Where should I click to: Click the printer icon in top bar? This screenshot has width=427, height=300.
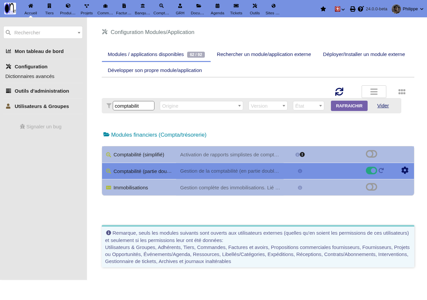point(353,9)
